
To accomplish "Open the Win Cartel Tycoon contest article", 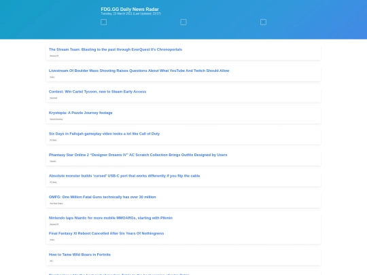I will (x=97, y=92).
